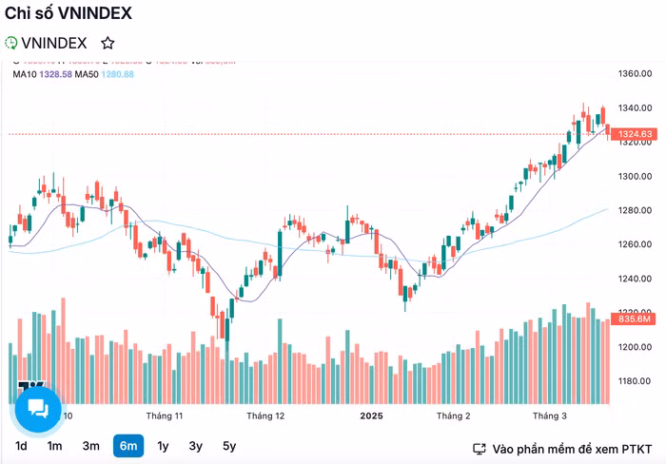666x464 pixels.
Task: Click the volume label 835.6M
Action: click(634, 319)
